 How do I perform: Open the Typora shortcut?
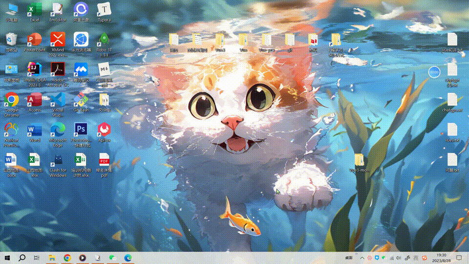click(104, 12)
